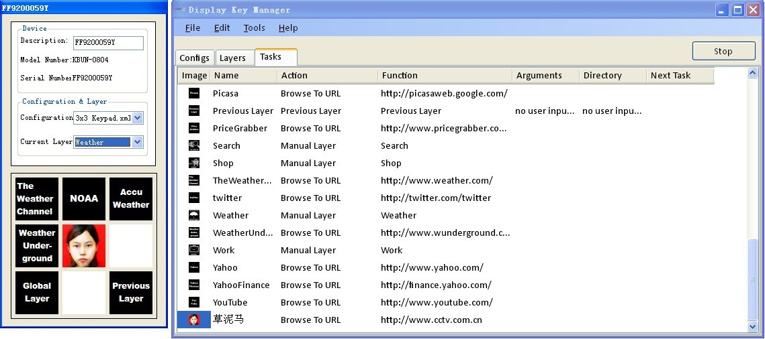Screen dimensions: 765x339
Task: Click the task list scrollbar thumb
Action: pyautogui.click(x=752, y=279)
